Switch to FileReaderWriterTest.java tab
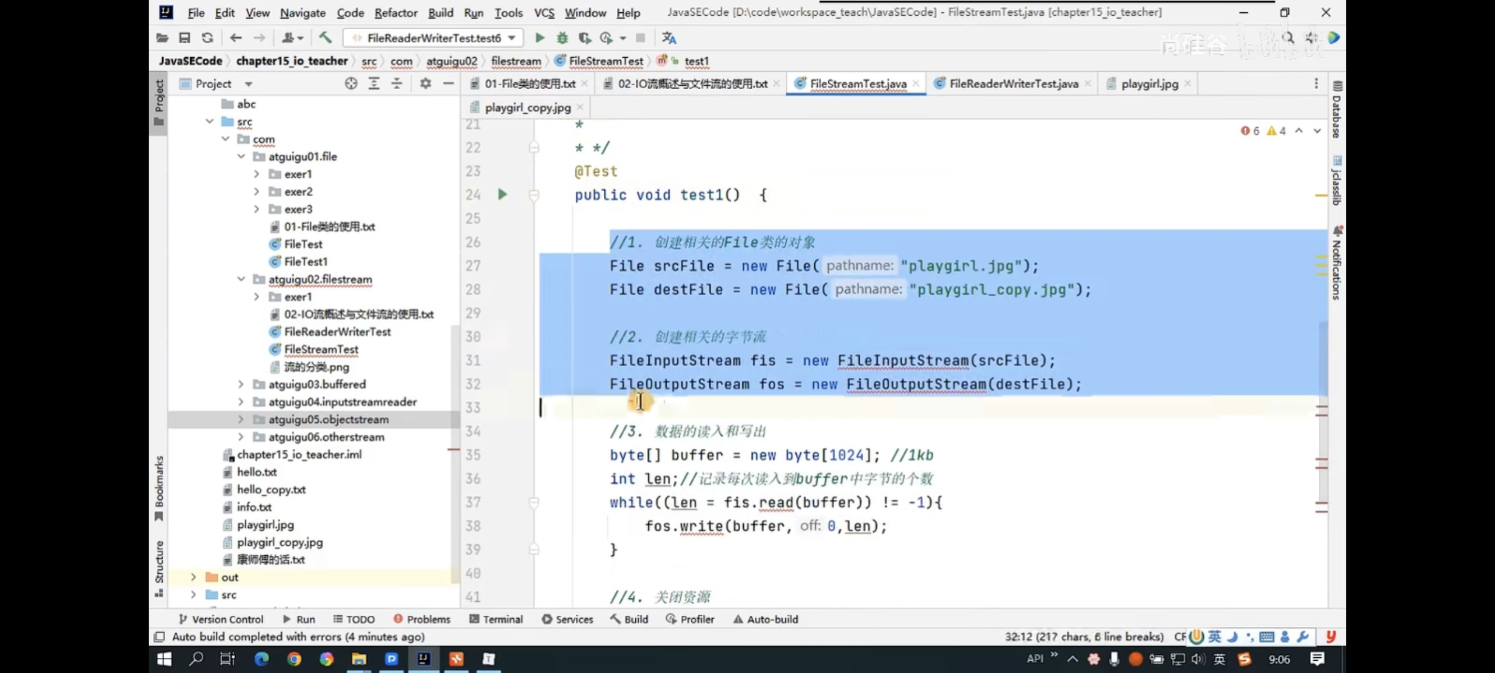This screenshot has height=673, width=1495. pyautogui.click(x=1014, y=84)
